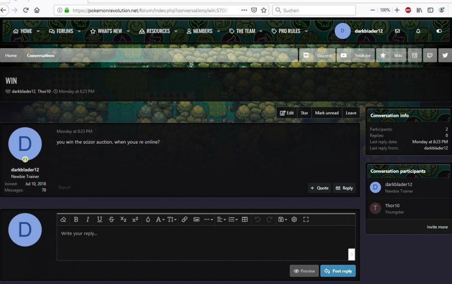Toggle the light/dark style switch
Image resolution: width=452 pixels, height=284 pixels.
click(x=439, y=31)
